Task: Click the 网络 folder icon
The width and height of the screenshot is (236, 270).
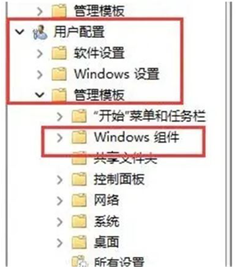Action: [79, 200]
